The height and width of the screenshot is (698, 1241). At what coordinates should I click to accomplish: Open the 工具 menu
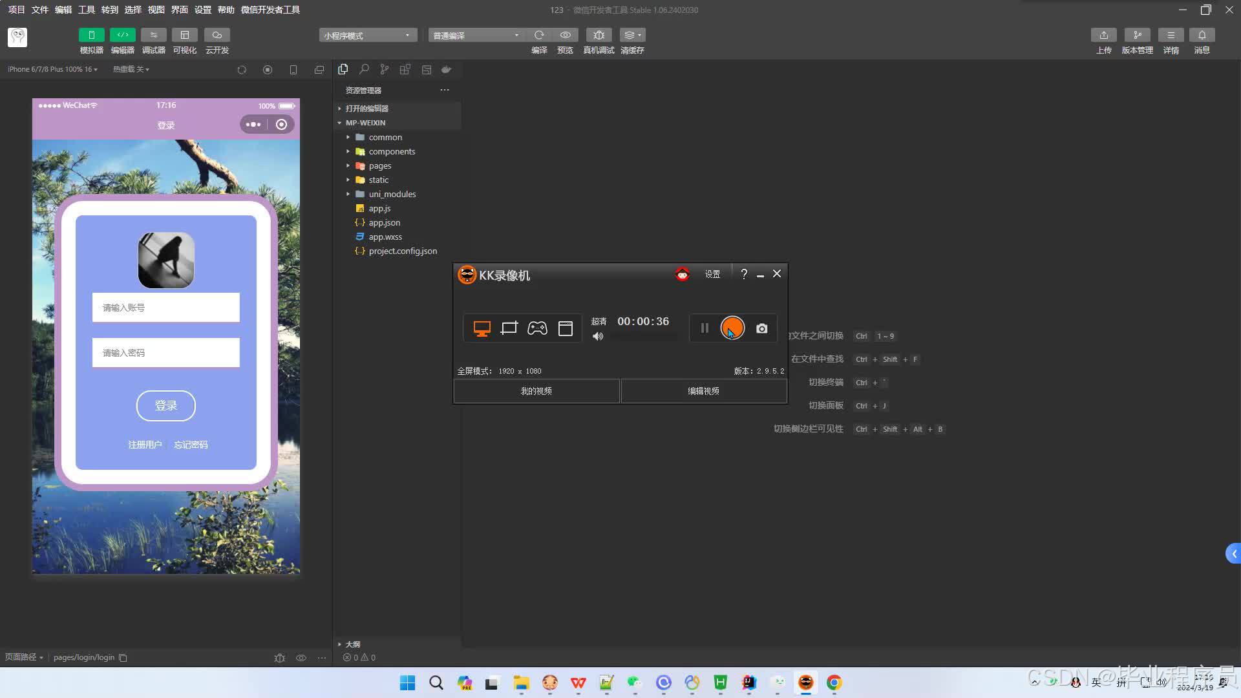tap(86, 10)
